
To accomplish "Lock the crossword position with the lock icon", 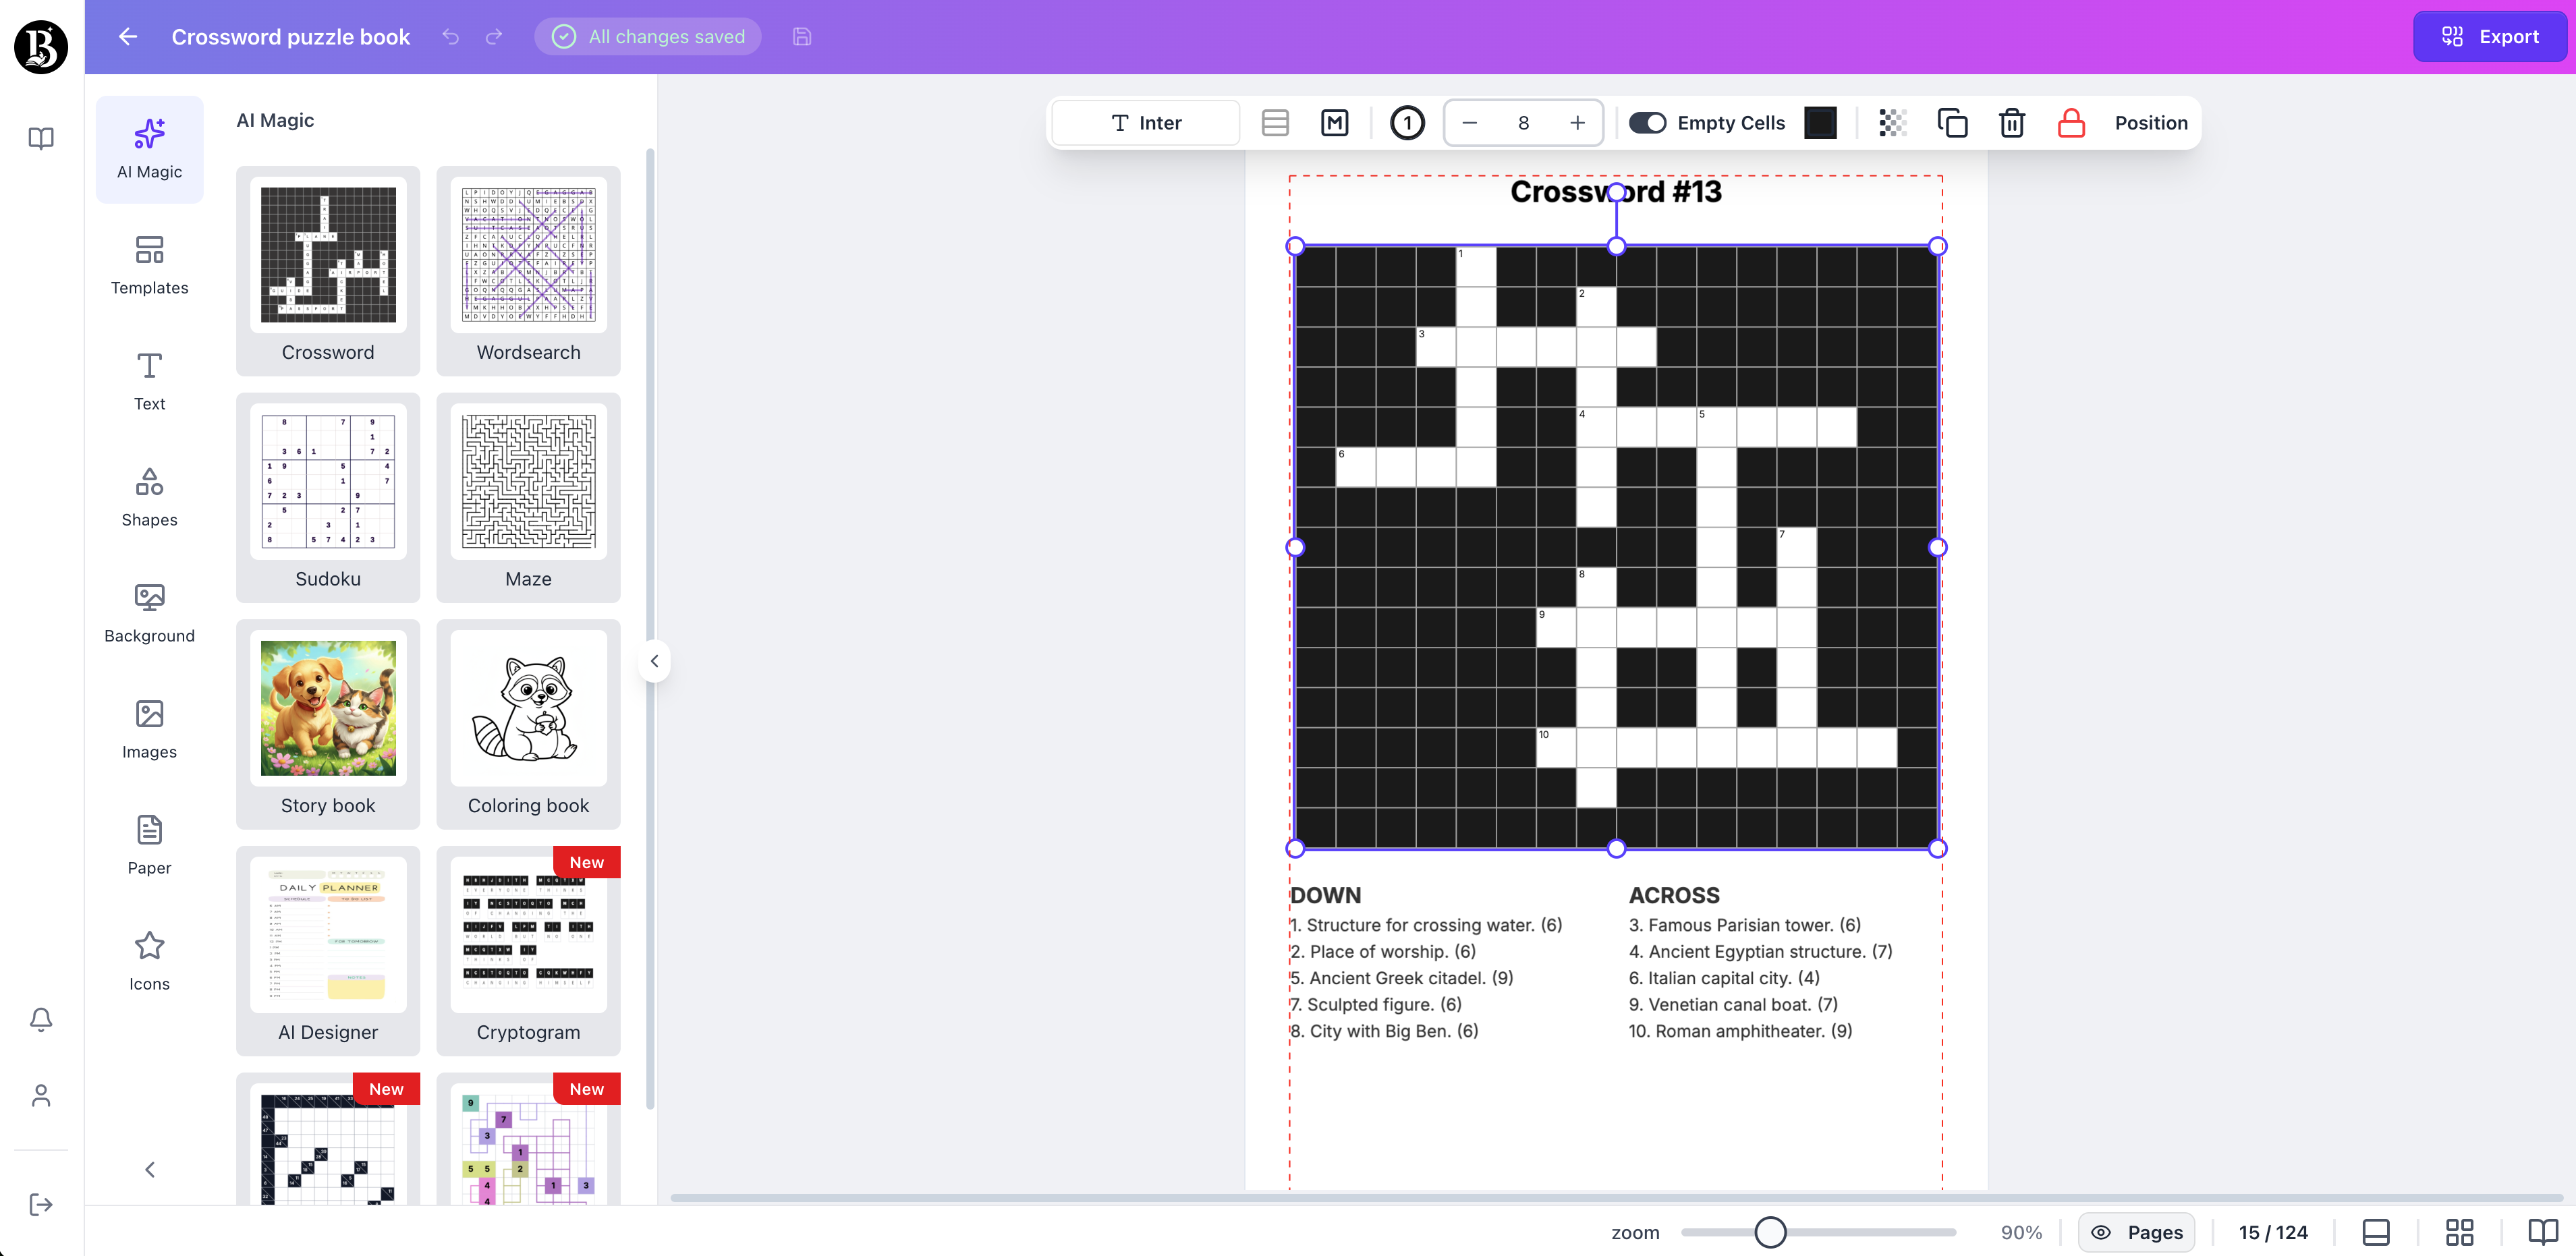I will click(2070, 122).
